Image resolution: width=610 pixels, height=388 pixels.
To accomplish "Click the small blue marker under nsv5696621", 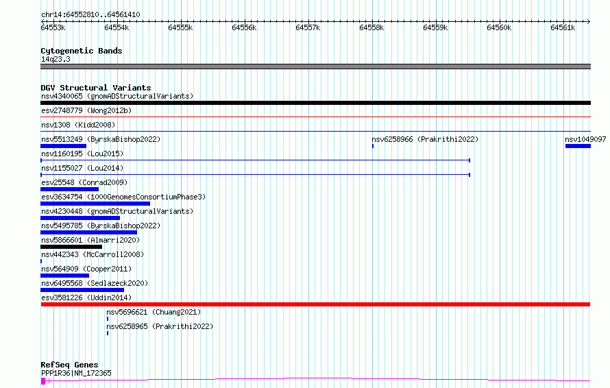I will pyautogui.click(x=108, y=319).
